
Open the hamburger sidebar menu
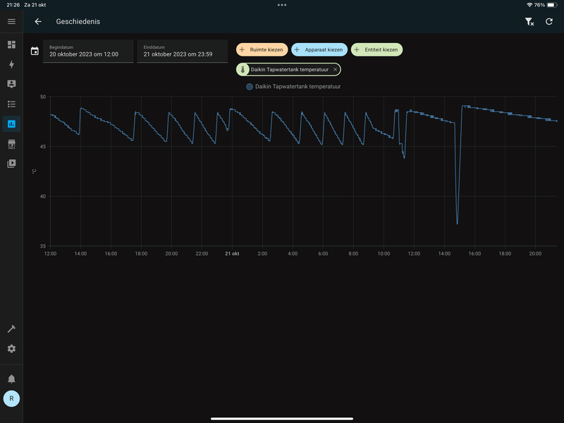(11, 22)
